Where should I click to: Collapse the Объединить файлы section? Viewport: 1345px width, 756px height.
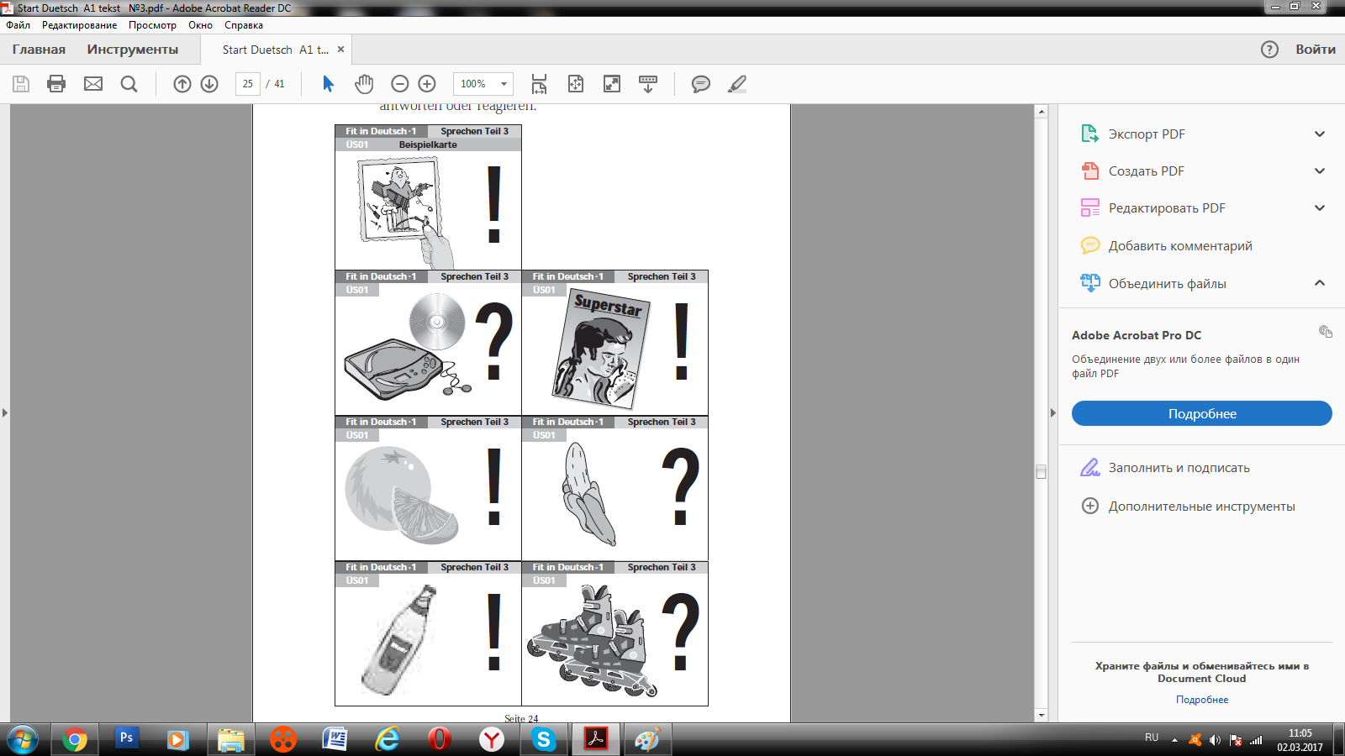pos(1319,283)
